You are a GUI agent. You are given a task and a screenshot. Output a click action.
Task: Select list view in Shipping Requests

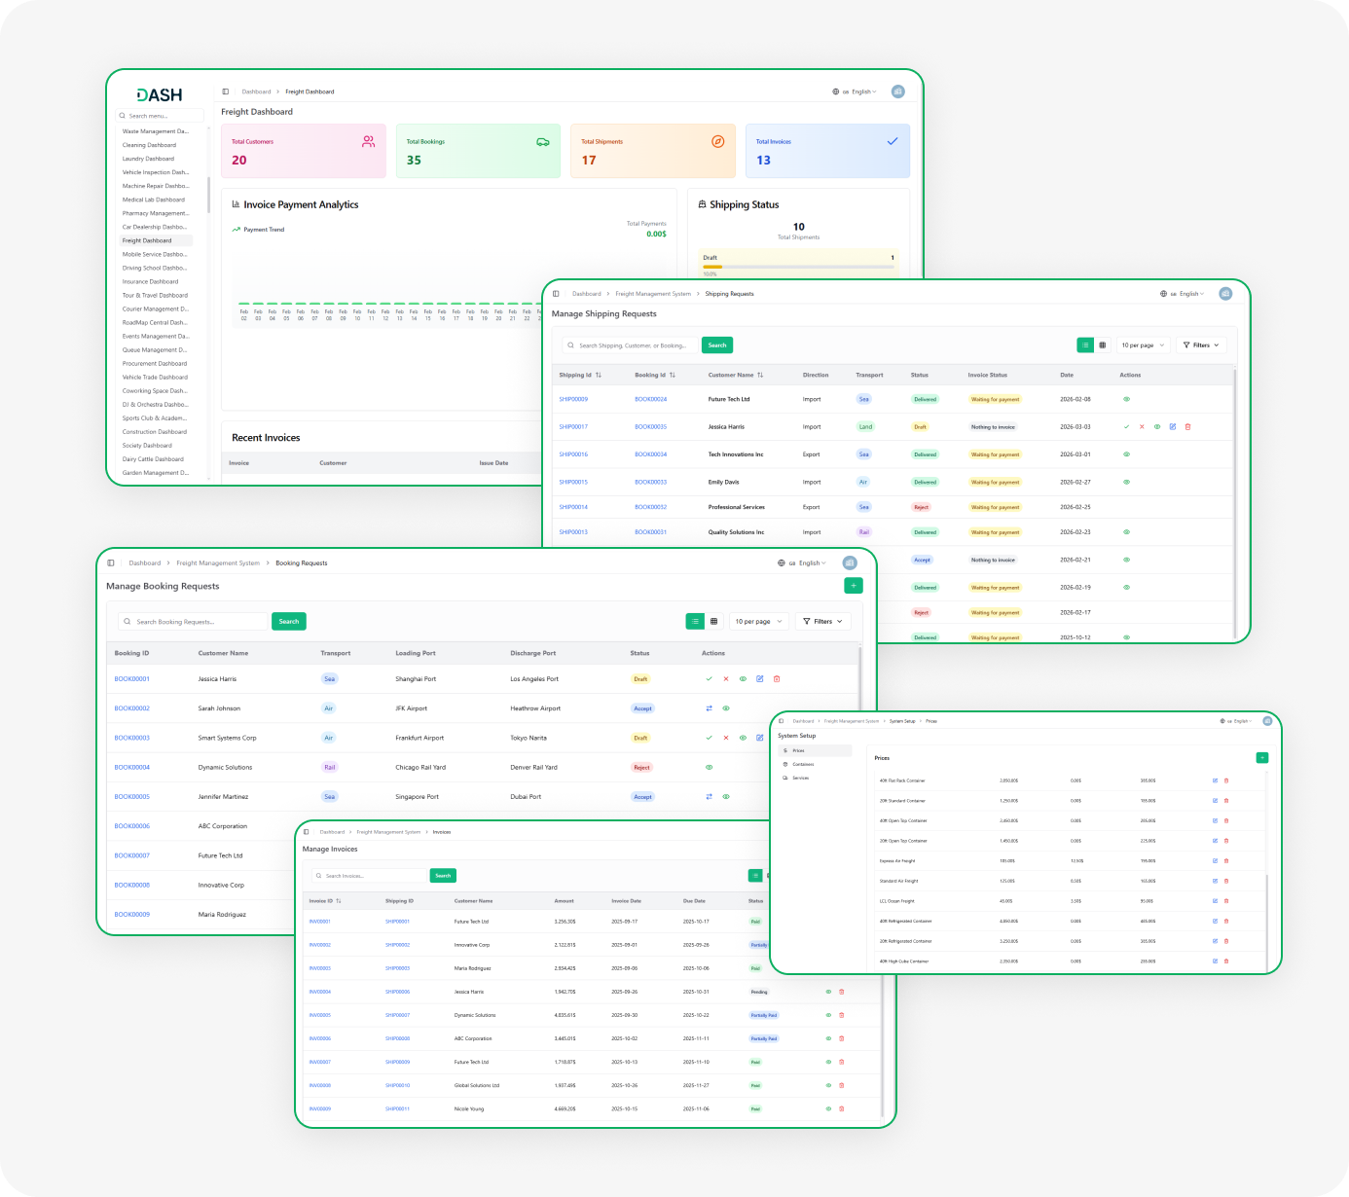(1085, 345)
